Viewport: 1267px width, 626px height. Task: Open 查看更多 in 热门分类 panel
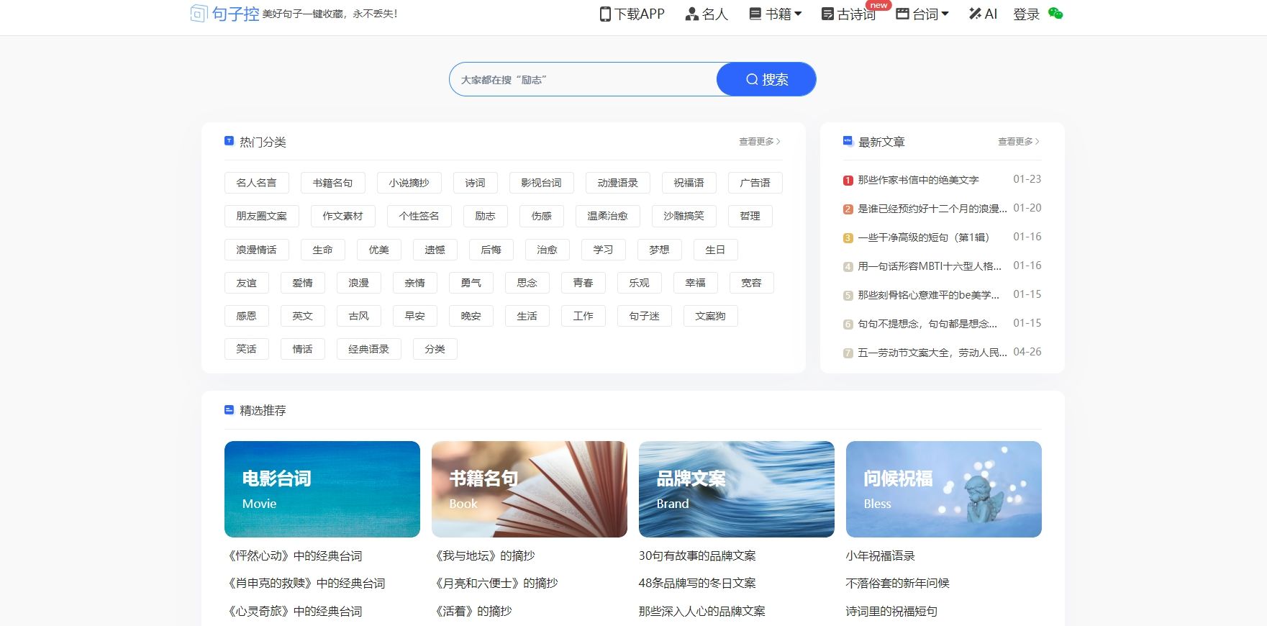760,142
